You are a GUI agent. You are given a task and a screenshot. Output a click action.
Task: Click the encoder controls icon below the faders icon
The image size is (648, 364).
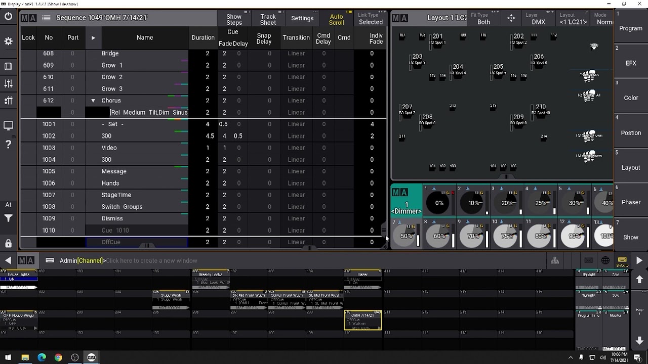point(8,101)
